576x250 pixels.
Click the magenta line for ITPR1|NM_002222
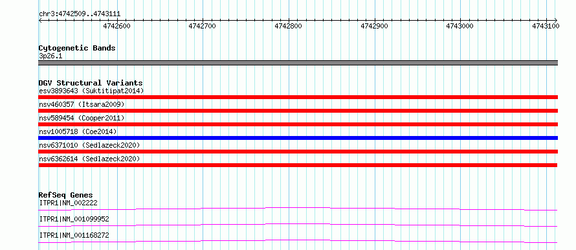pos(298,209)
